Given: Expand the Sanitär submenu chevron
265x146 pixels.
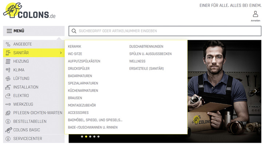Looking at the screenshot, I should 61,53.
